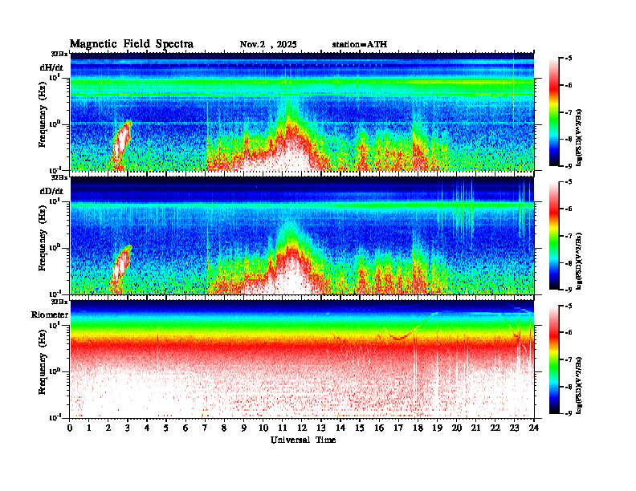The height and width of the screenshot is (491, 636).
Task: Click the dD/dt spectrogram plot area
Action: (302, 235)
